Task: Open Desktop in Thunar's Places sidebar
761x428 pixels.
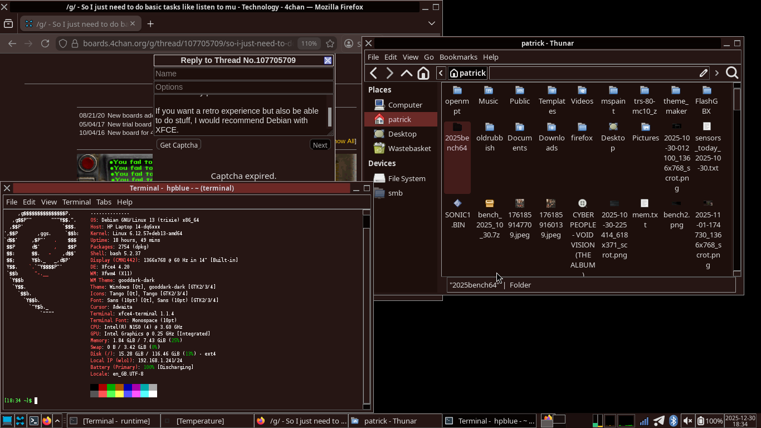Action: [x=401, y=134]
